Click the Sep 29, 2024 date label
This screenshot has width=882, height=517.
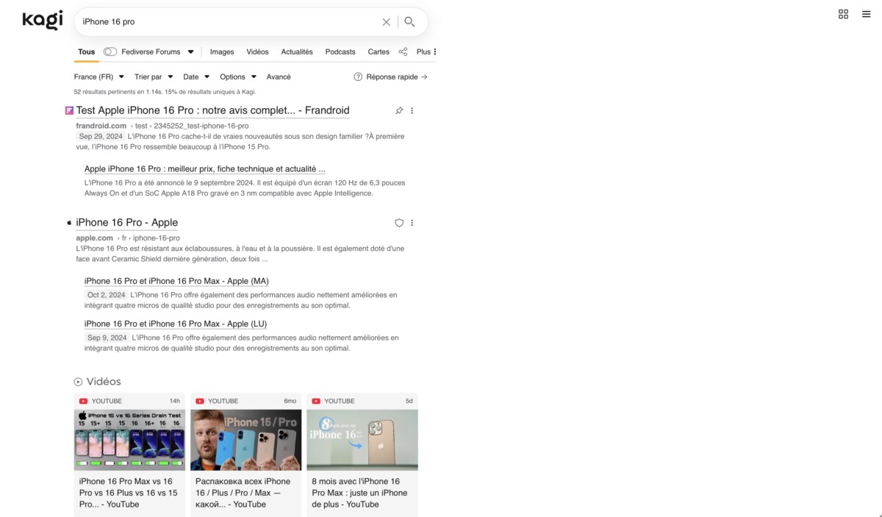(101, 137)
